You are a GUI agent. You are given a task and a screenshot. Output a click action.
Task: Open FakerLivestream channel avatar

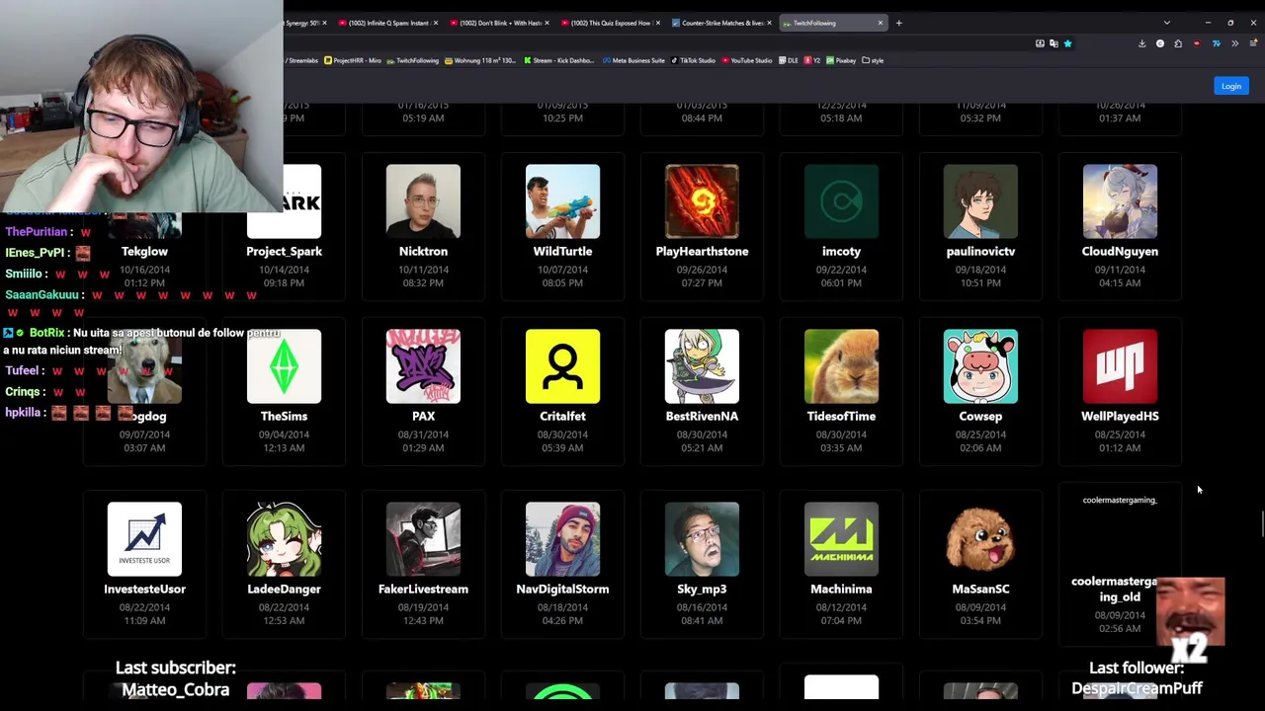(423, 539)
